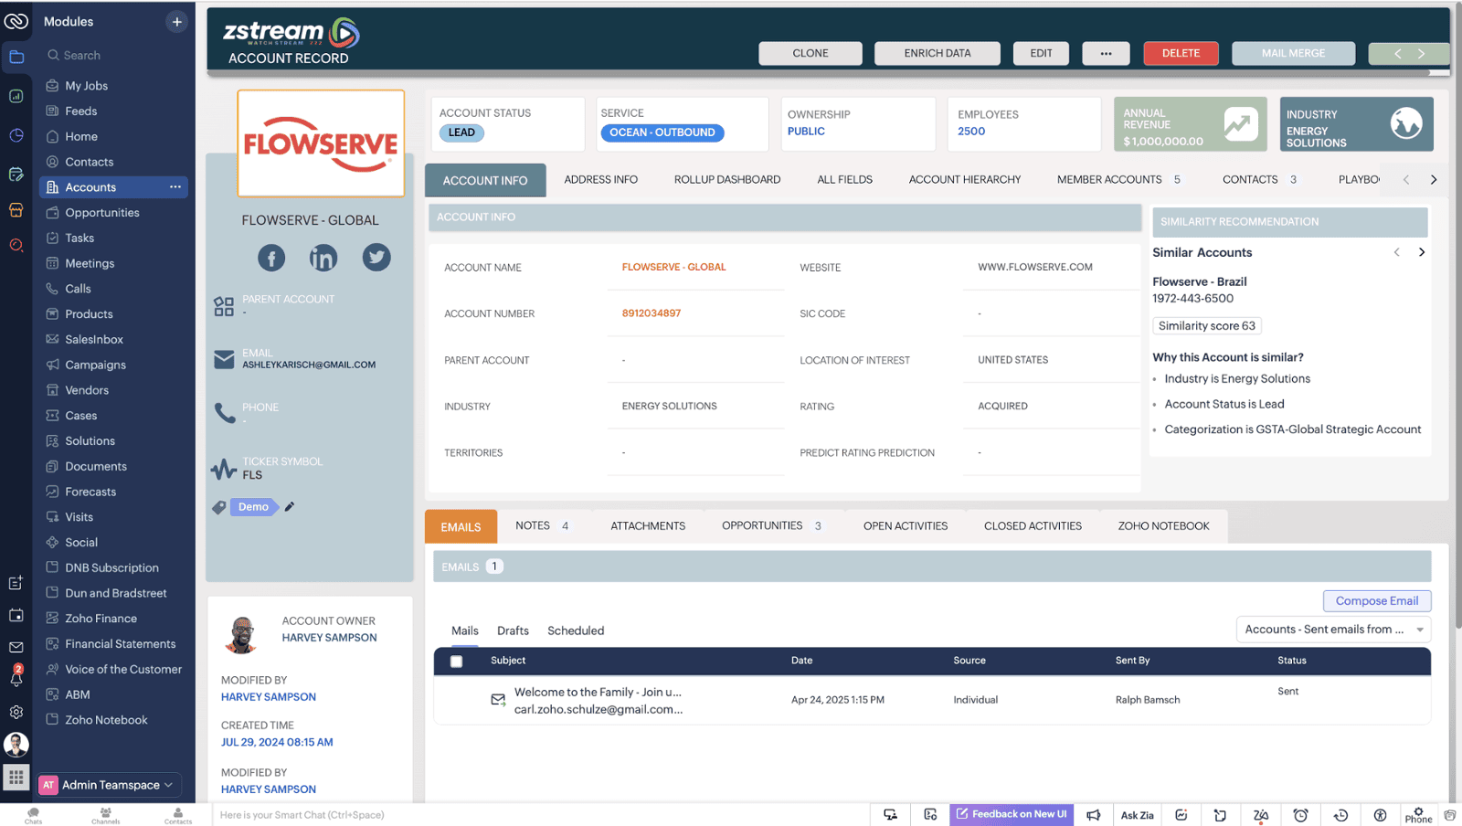Open Flowserve Twitter profile icon
This screenshot has width=1462, height=826.
point(376,258)
